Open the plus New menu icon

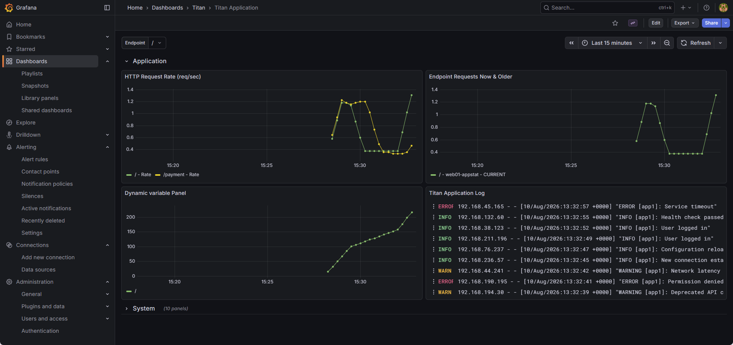point(686,8)
